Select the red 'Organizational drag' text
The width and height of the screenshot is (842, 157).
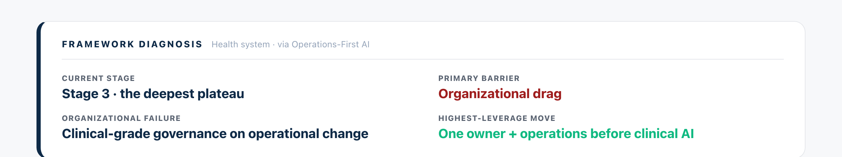(500, 94)
